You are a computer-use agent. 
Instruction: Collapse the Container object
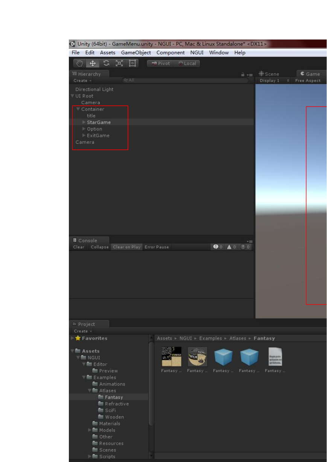(78, 109)
